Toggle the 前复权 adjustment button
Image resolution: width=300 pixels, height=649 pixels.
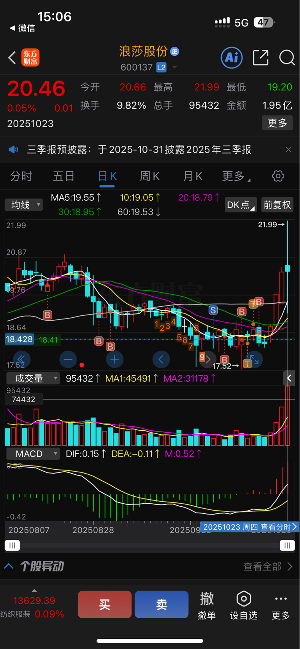277,205
